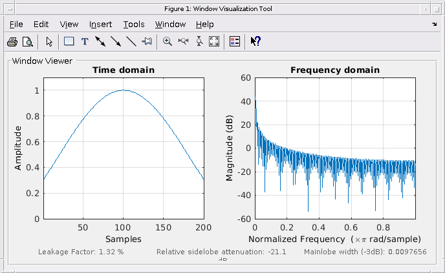Open the window menu button in title bar

coord(10,9)
